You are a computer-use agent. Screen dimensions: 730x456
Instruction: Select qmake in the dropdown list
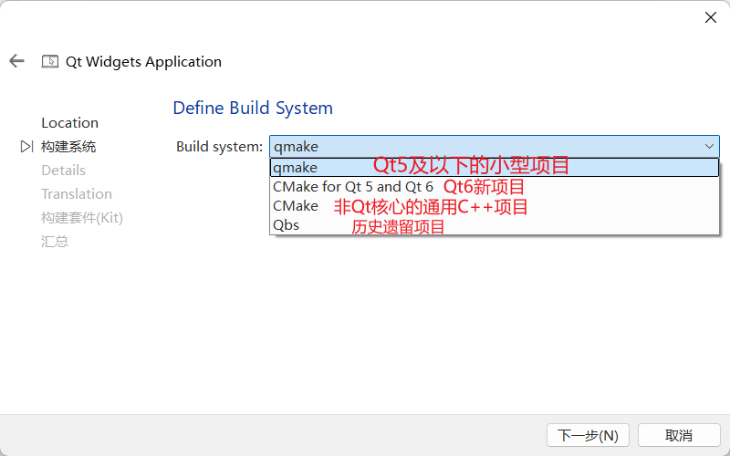click(495, 168)
